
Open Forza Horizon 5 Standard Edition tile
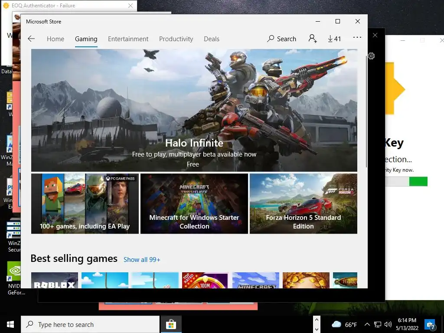[304, 204]
